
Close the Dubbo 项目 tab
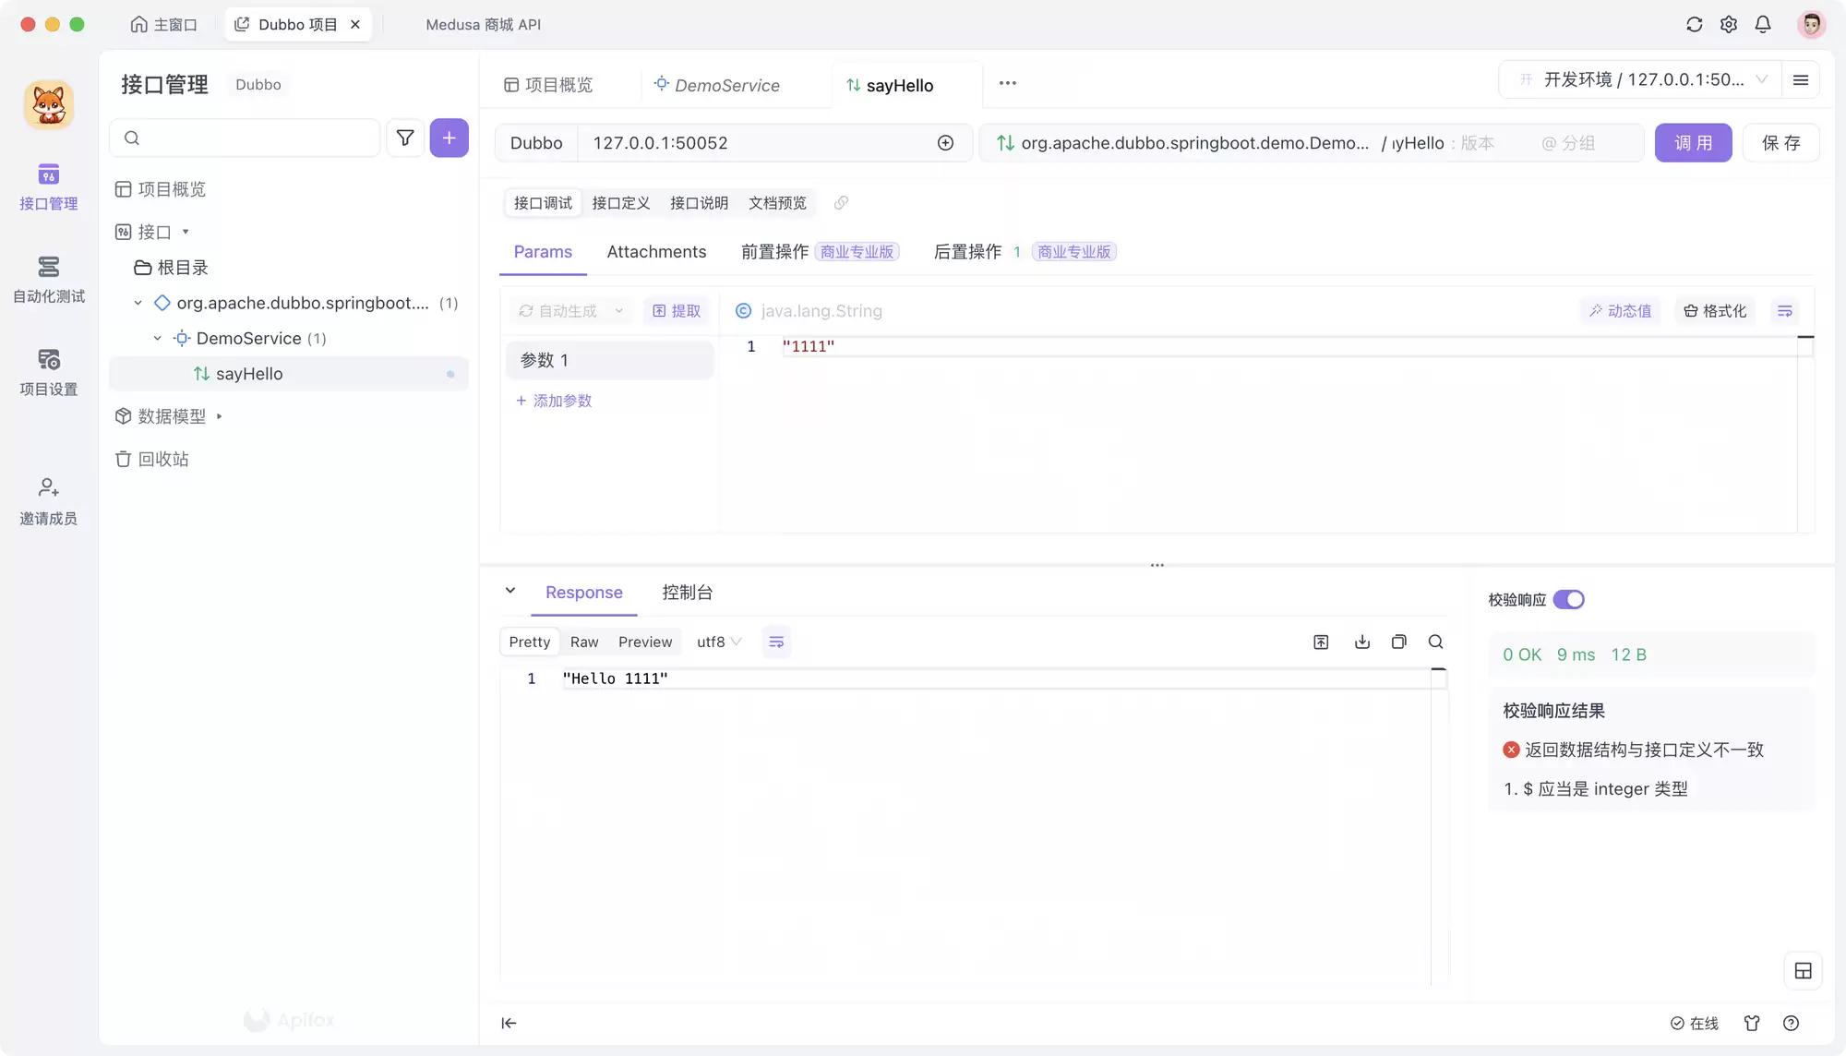(355, 25)
